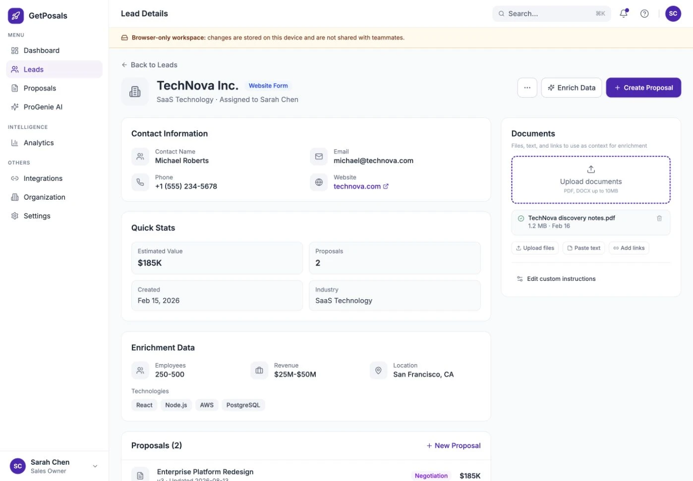Open the more options ellipsis button

point(527,88)
